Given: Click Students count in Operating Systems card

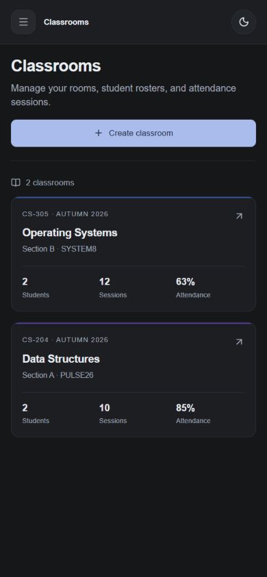Looking at the screenshot, I should (25, 282).
